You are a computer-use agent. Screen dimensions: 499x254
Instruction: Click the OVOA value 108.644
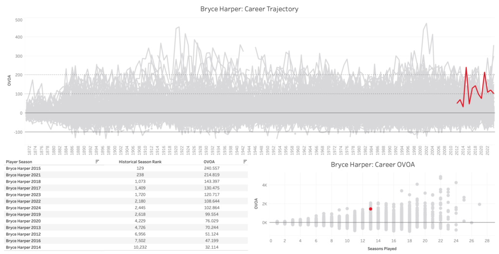point(211,202)
